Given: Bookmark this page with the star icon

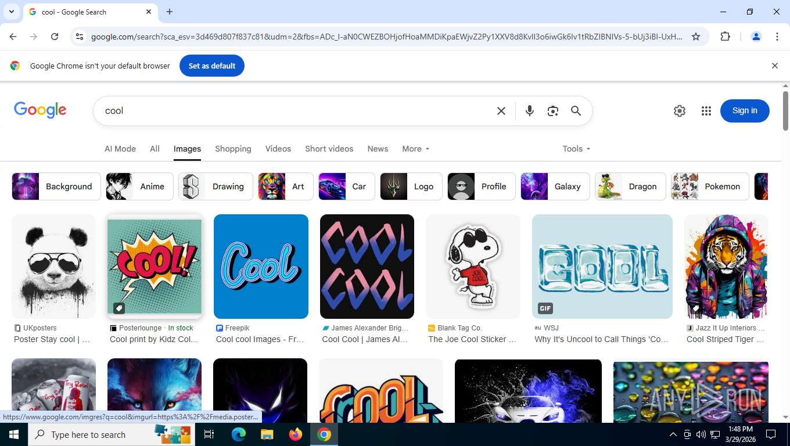Looking at the screenshot, I should [x=696, y=37].
